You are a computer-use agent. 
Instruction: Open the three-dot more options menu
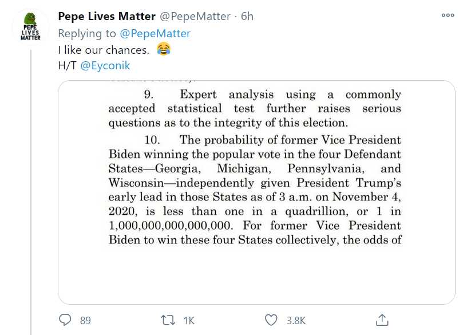tap(448, 15)
